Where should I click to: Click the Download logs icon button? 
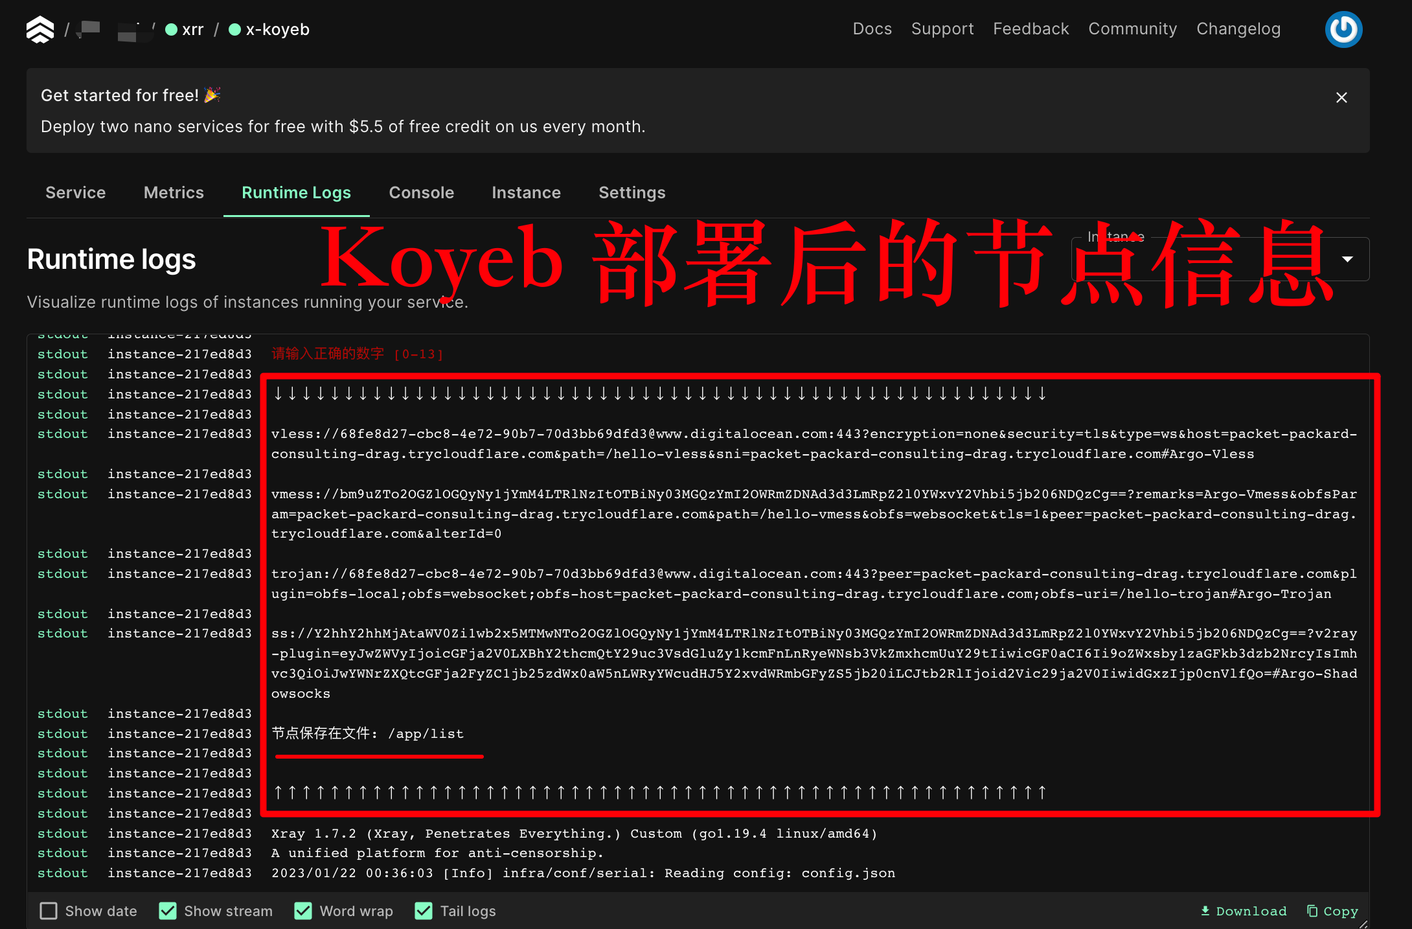point(1244,911)
